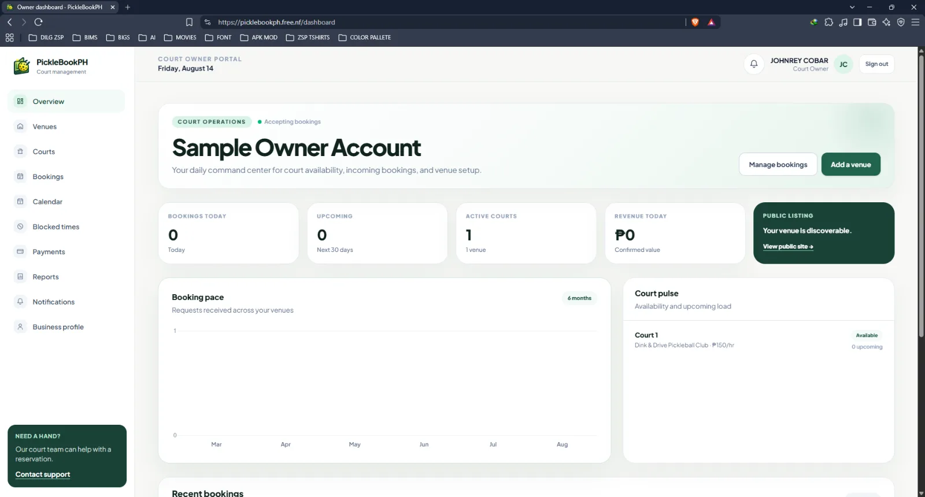Open the 6 months range selector
The image size is (925, 497).
click(x=579, y=298)
